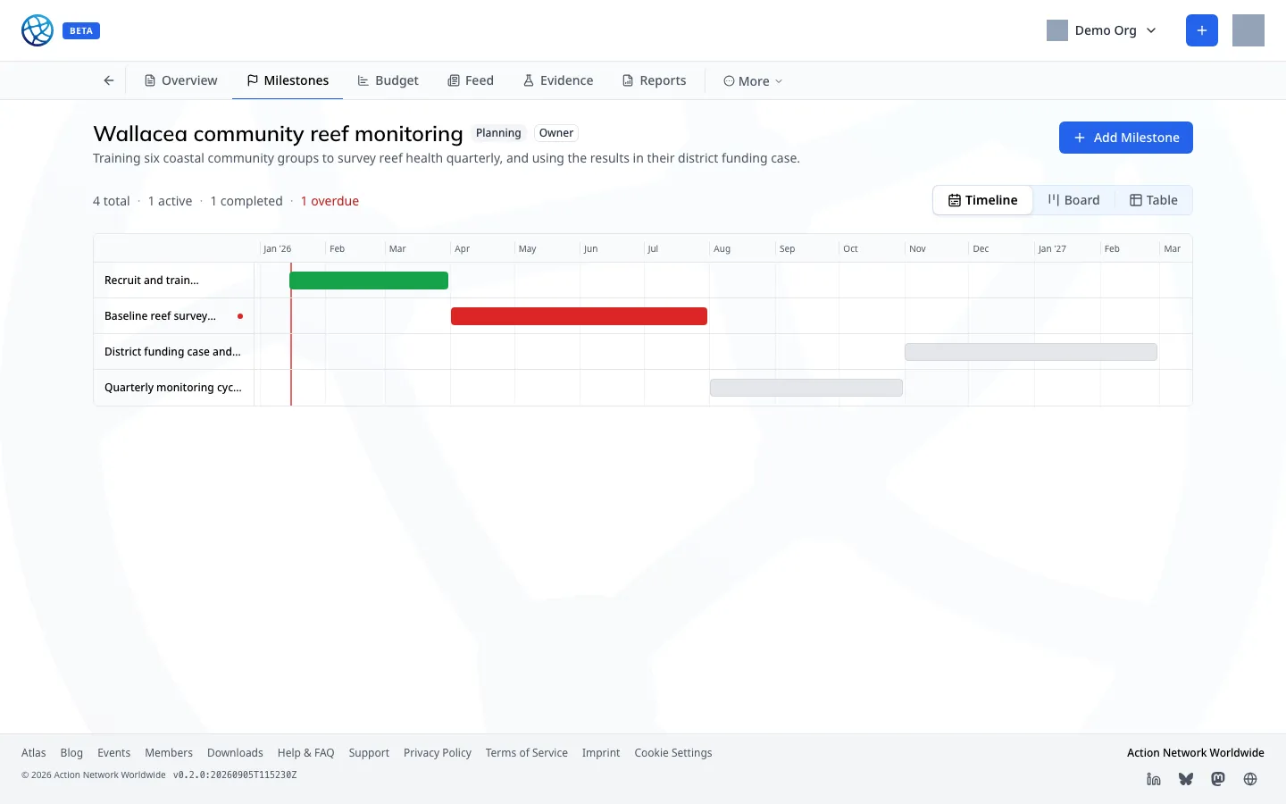Click the BETA badge

(81, 30)
